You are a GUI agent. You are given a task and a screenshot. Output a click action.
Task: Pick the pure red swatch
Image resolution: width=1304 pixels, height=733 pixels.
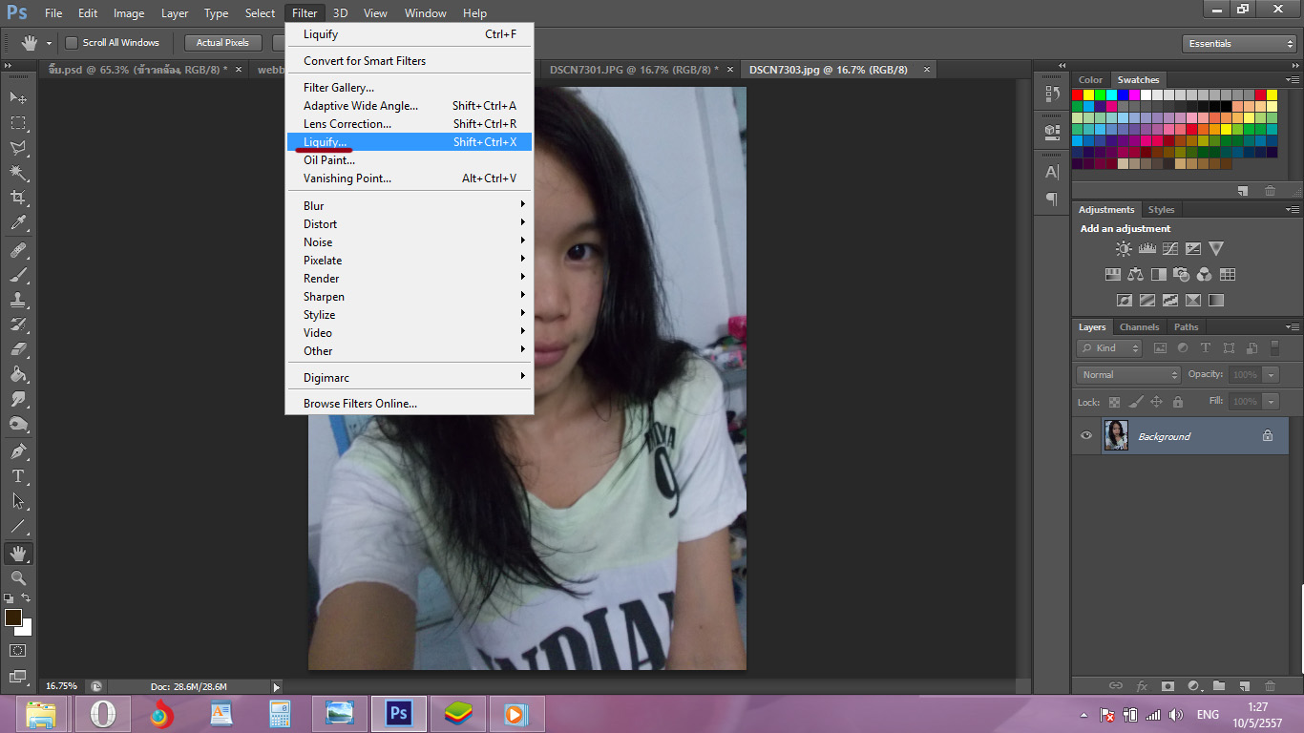[1077, 94]
